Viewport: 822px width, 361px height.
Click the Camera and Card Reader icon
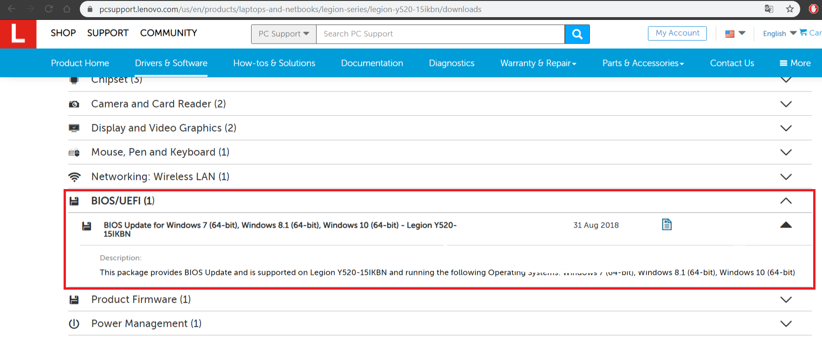coord(74,104)
